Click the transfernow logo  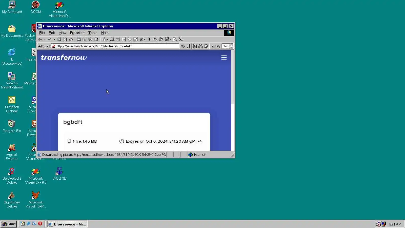(64, 58)
